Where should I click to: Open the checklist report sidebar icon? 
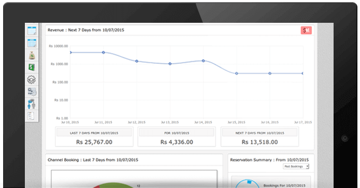pyautogui.click(x=31, y=116)
